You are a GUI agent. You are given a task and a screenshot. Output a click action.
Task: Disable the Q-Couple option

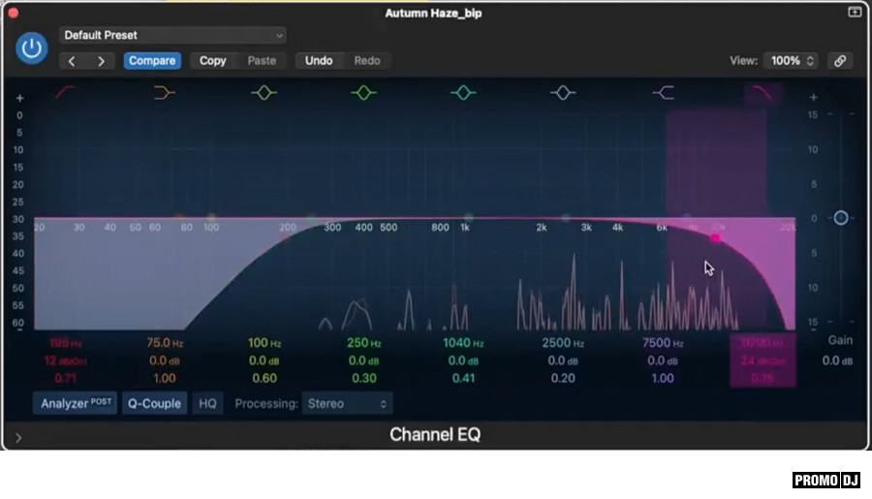(155, 403)
